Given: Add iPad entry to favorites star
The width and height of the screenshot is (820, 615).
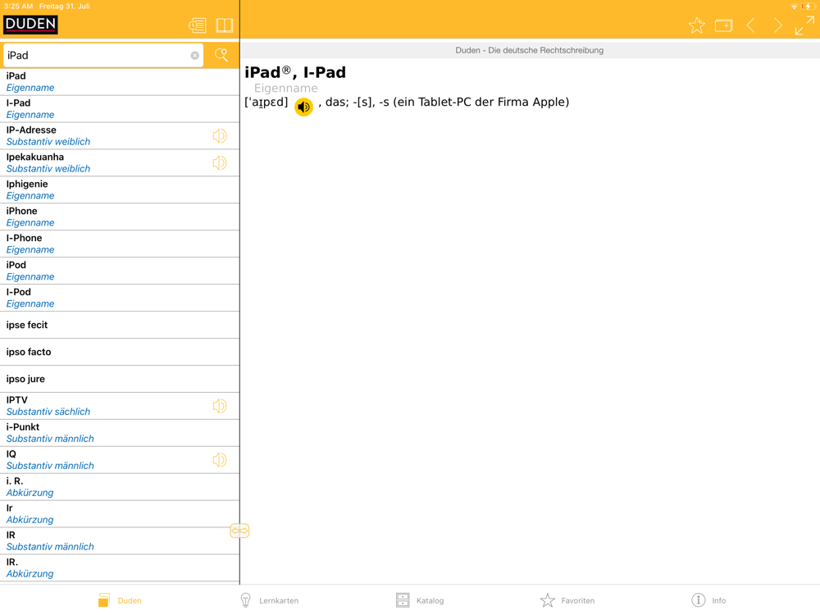Looking at the screenshot, I should point(696,25).
